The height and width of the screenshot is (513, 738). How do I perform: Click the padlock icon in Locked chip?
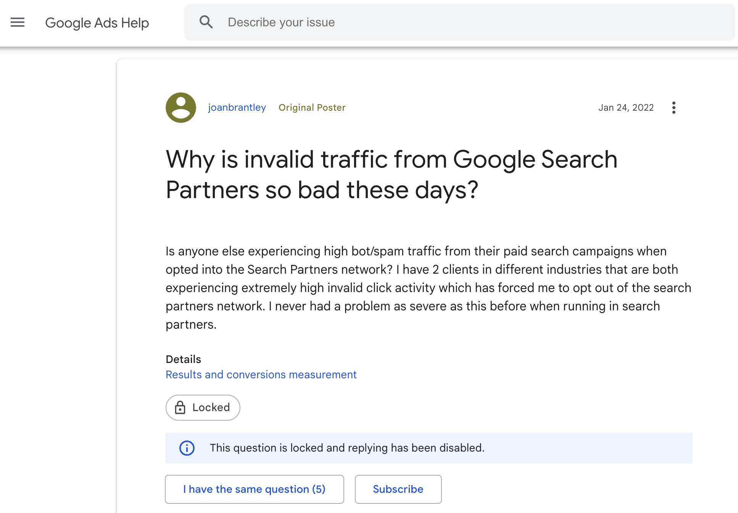tap(180, 407)
